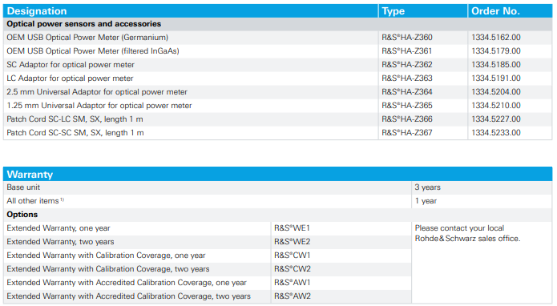The height and width of the screenshot is (306, 557).
Task: Select order number 1334.5179.00
Action: pos(496,50)
